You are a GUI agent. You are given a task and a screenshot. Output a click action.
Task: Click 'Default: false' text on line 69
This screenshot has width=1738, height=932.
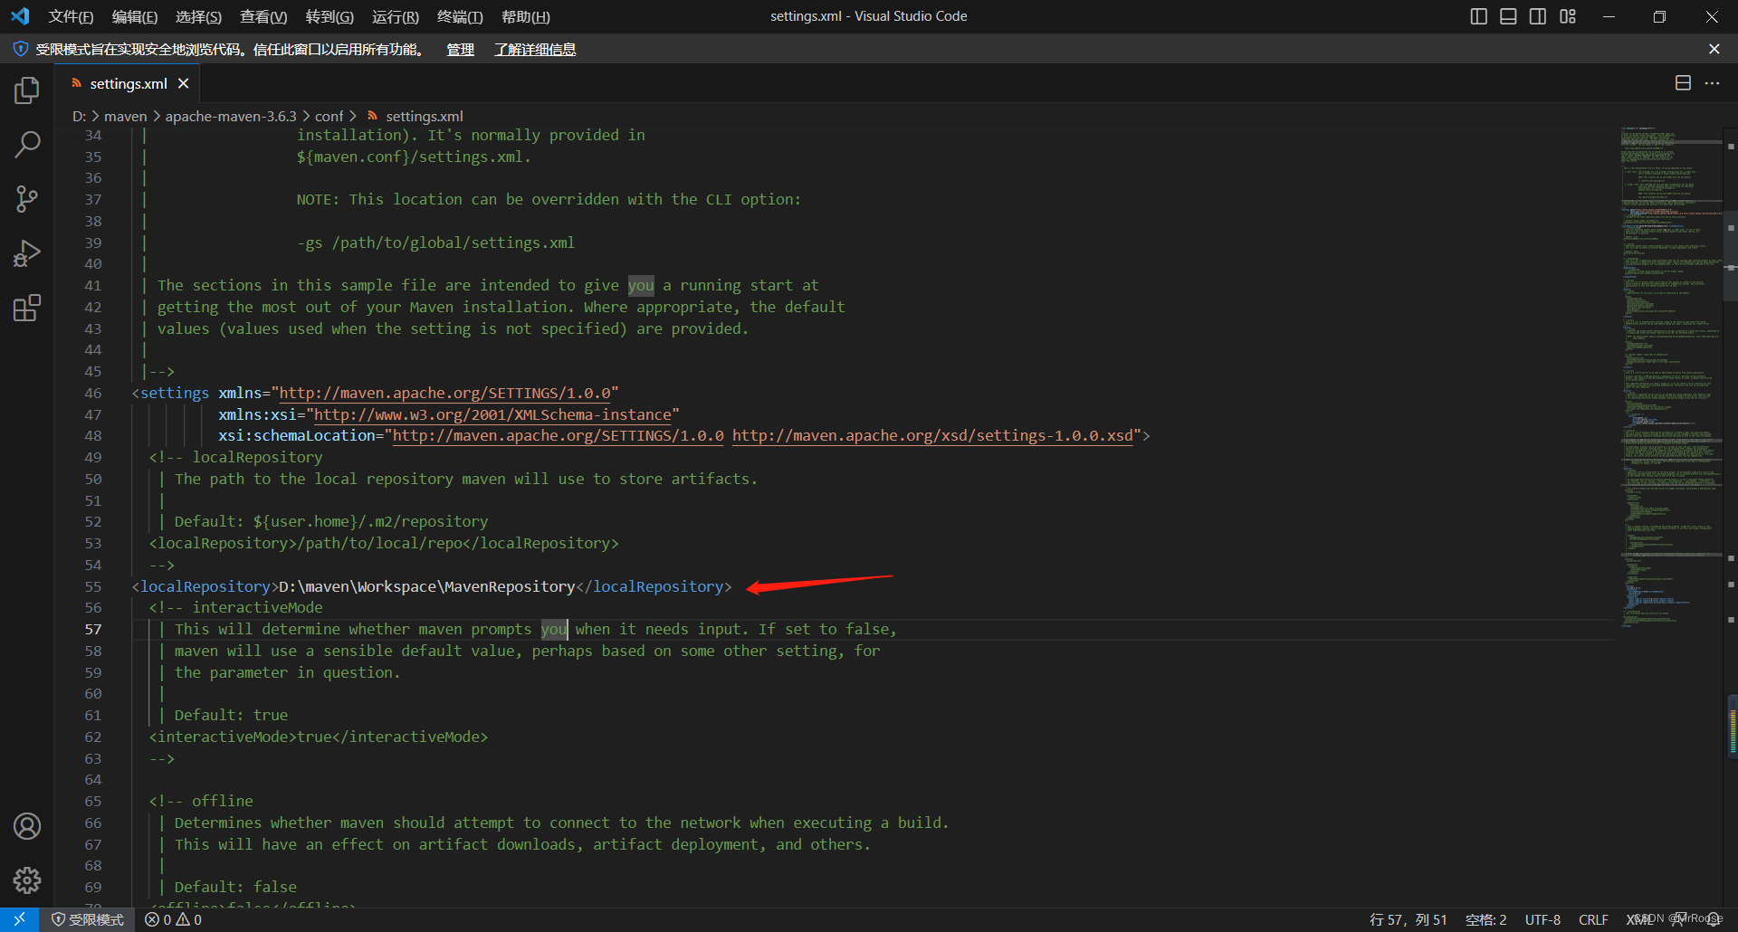pyautogui.click(x=235, y=887)
